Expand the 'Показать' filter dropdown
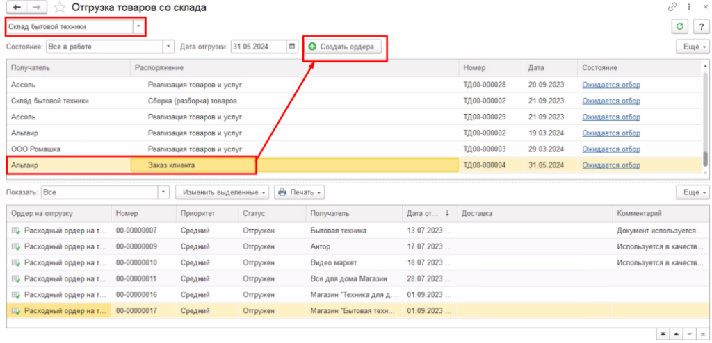This screenshot has height=343, width=712. [164, 192]
